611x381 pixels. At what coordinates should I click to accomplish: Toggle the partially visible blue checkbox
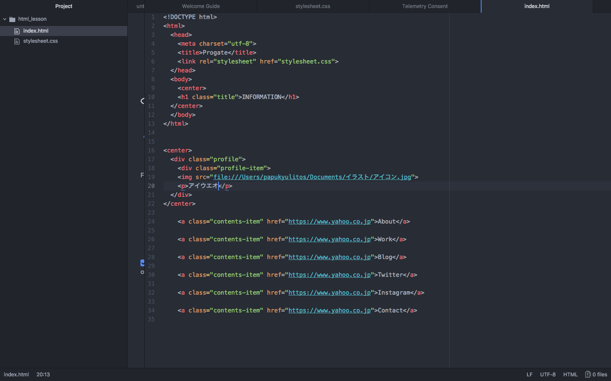pos(143,263)
